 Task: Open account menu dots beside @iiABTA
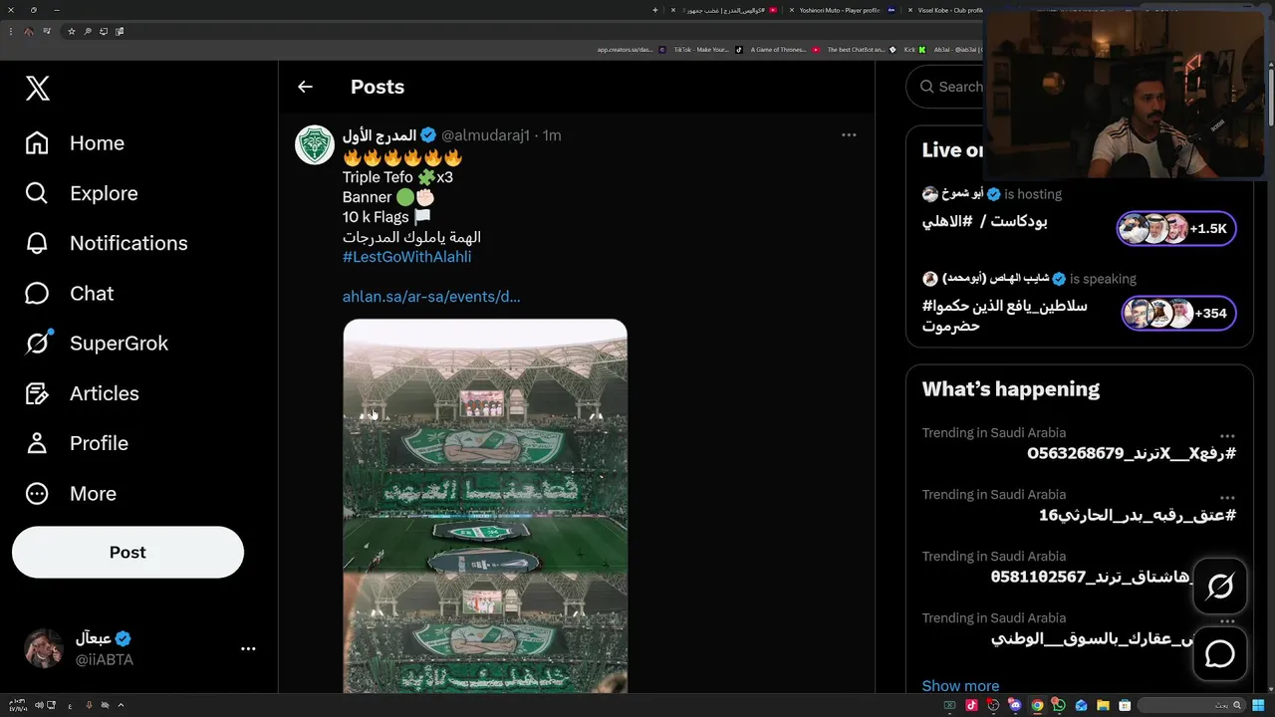pyautogui.click(x=248, y=648)
